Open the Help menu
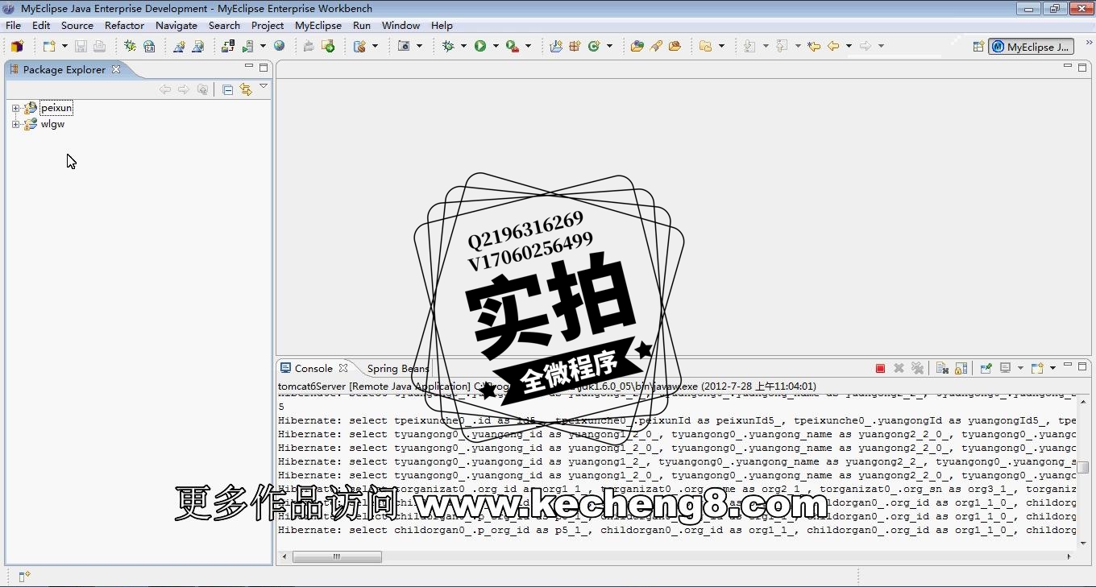The height and width of the screenshot is (587, 1096). tap(442, 25)
